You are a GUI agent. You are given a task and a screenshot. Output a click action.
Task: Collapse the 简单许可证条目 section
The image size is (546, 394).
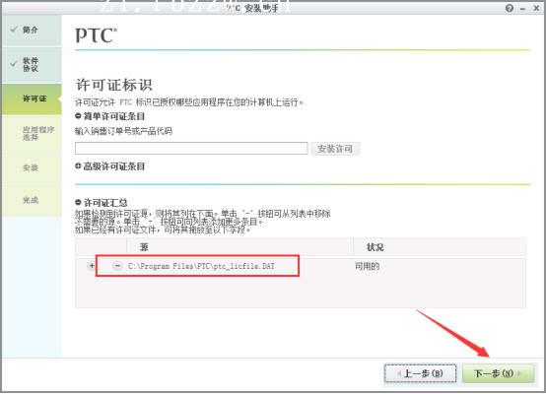pyautogui.click(x=78, y=116)
